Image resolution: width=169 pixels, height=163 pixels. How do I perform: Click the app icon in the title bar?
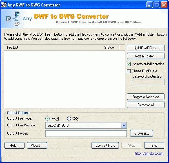pos(4,5)
